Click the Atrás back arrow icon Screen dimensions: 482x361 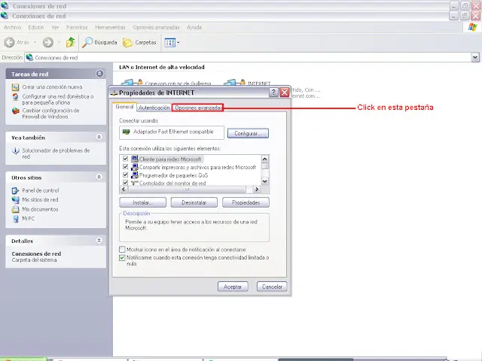9,42
